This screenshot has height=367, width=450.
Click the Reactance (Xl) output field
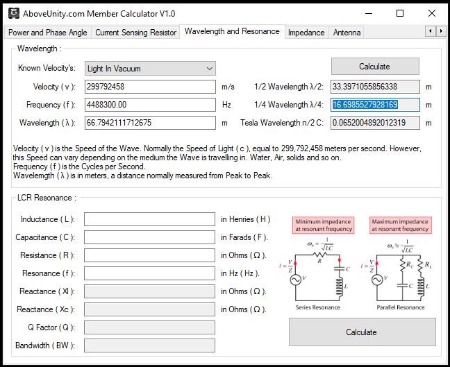(x=149, y=291)
